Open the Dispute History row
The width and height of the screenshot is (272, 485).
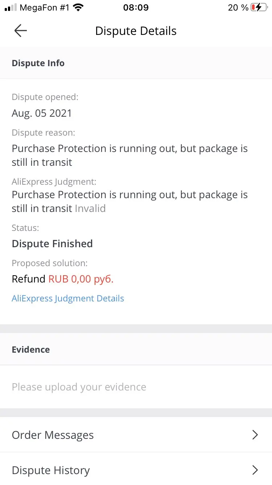[x=51, y=470]
